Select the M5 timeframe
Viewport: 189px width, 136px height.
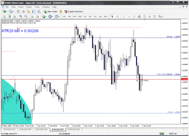tap(70, 17)
